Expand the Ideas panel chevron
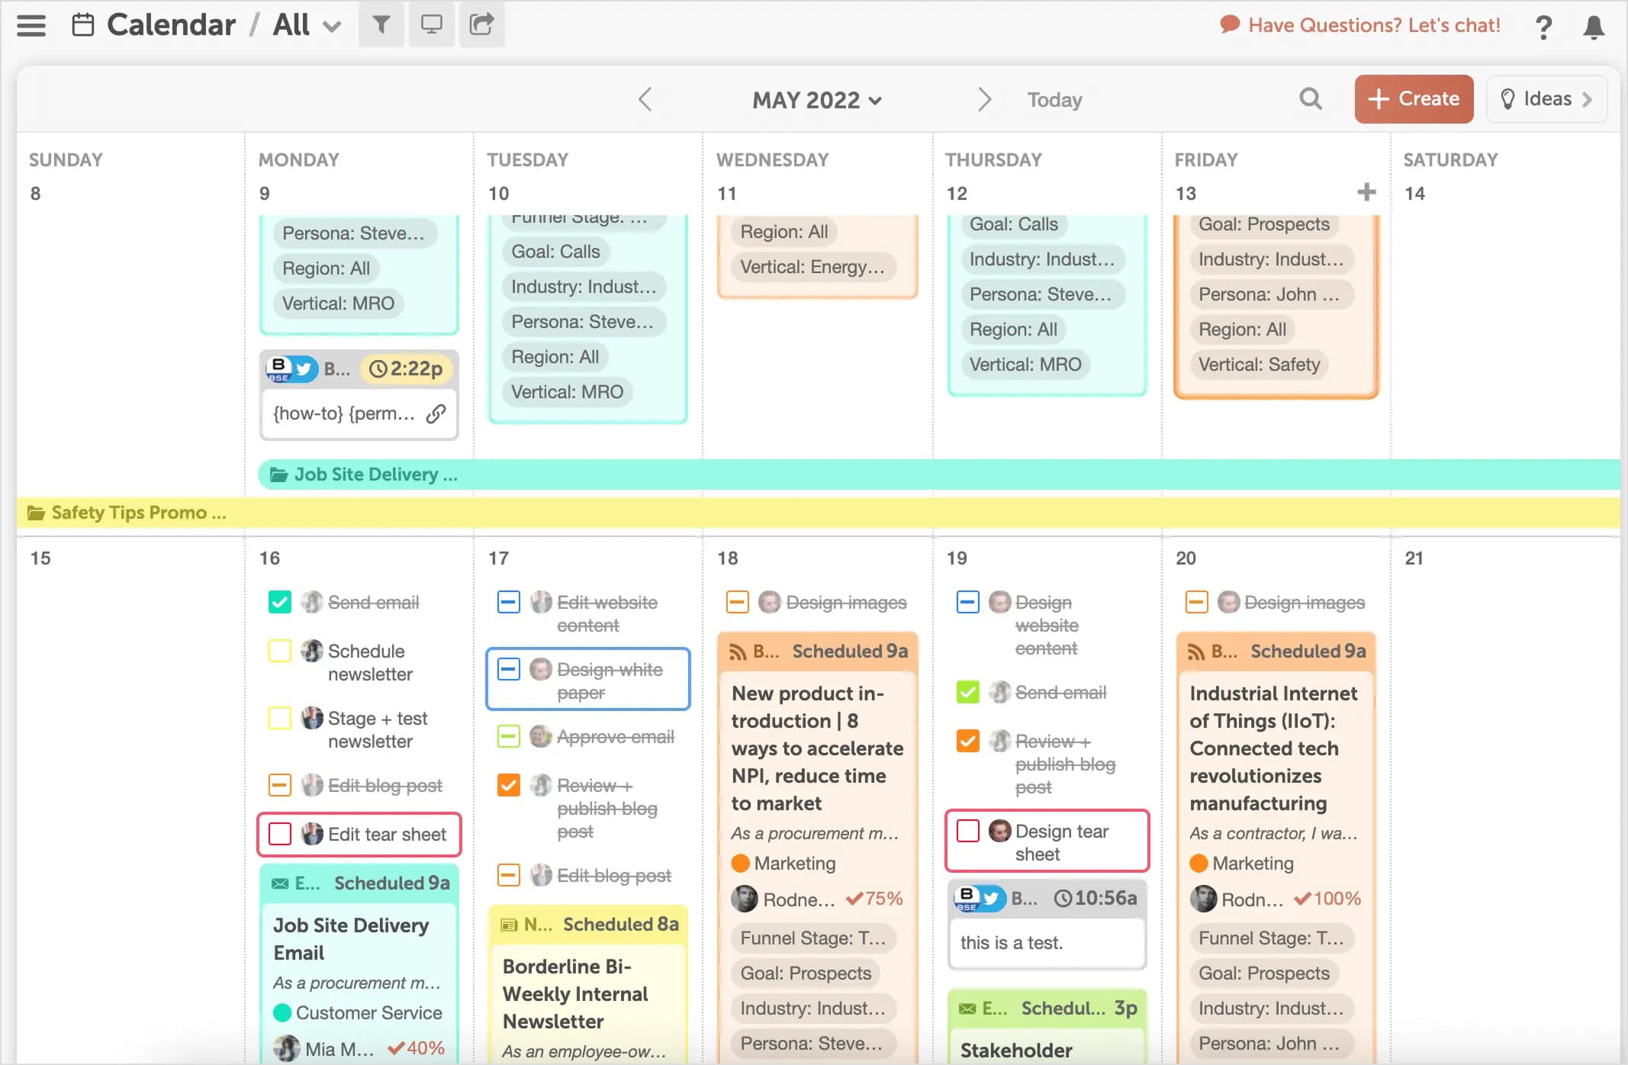 (1591, 100)
